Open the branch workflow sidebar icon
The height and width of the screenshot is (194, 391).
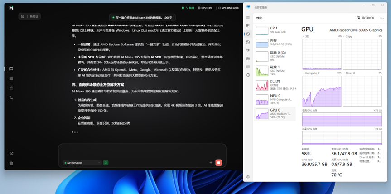tap(11, 97)
